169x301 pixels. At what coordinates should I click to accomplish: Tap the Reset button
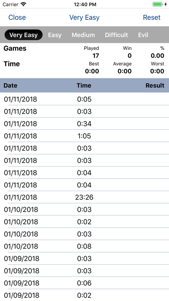152,17
